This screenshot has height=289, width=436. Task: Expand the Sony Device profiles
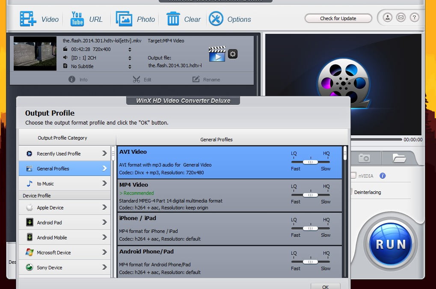coord(64,267)
